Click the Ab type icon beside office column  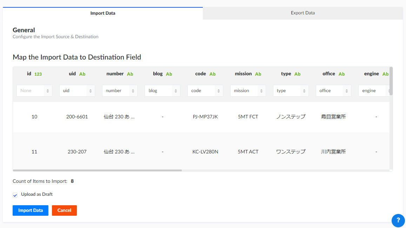[341, 74]
